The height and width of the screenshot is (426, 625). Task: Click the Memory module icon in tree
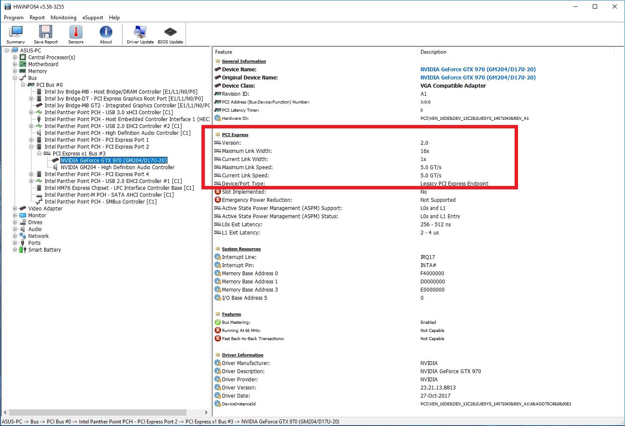23,71
